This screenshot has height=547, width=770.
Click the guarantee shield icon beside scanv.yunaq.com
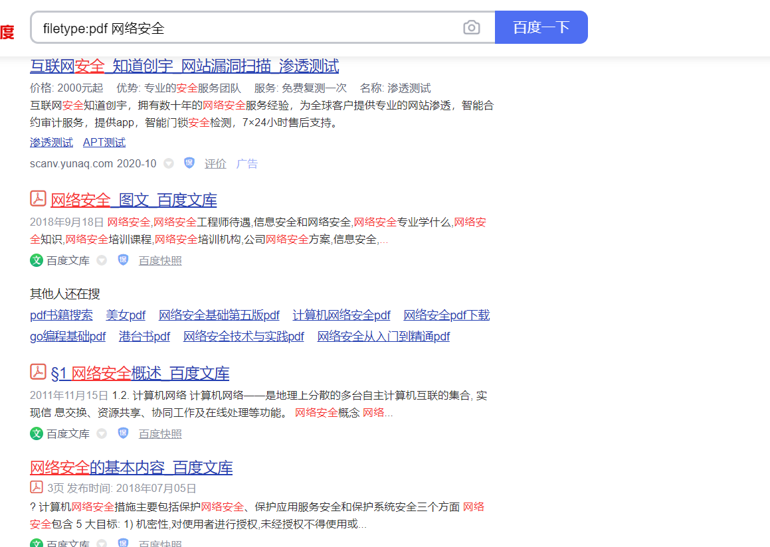tap(189, 163)
